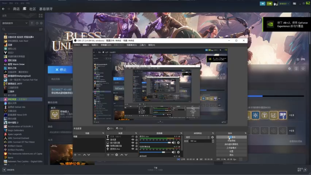Click the Steam announcements megaphone icon
This screenshot has width=311, height=175.
[x=262, y=3]
